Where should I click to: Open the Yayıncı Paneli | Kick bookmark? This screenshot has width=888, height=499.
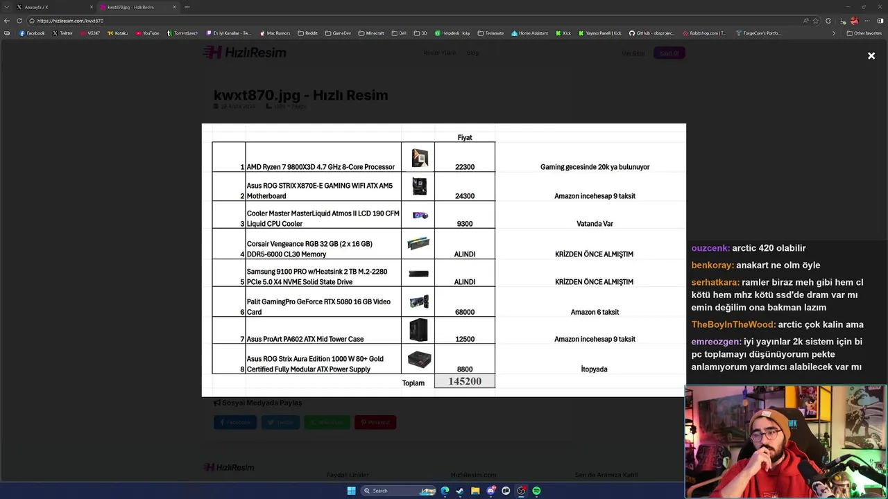(x=600, y=33)
